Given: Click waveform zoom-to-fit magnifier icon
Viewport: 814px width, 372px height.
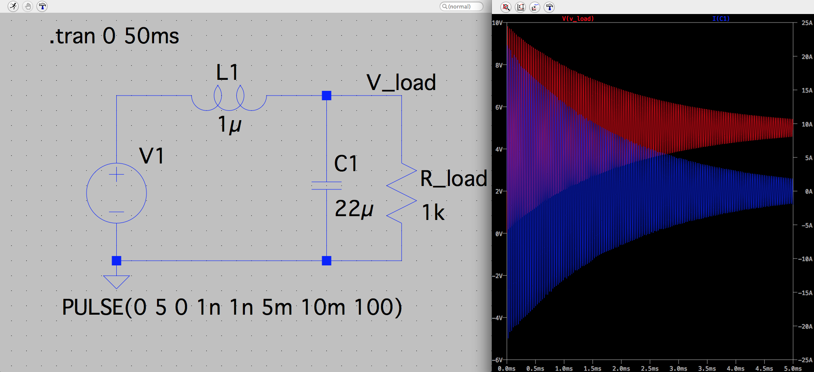Looking at the screenshot, I should (x=506, y=7).
